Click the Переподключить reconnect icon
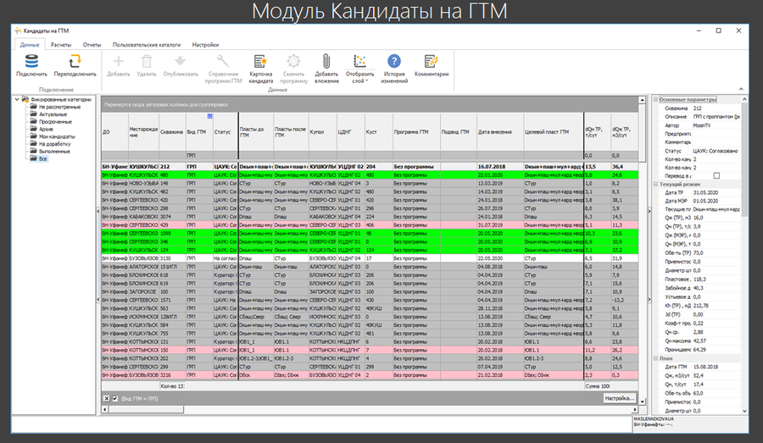Viewport: 763px width, 443px height. (75, 61)
